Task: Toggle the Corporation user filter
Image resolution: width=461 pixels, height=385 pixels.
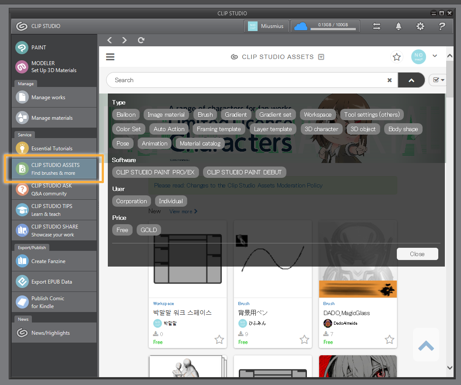Action: pyautogui.click(x=131, y=201)
